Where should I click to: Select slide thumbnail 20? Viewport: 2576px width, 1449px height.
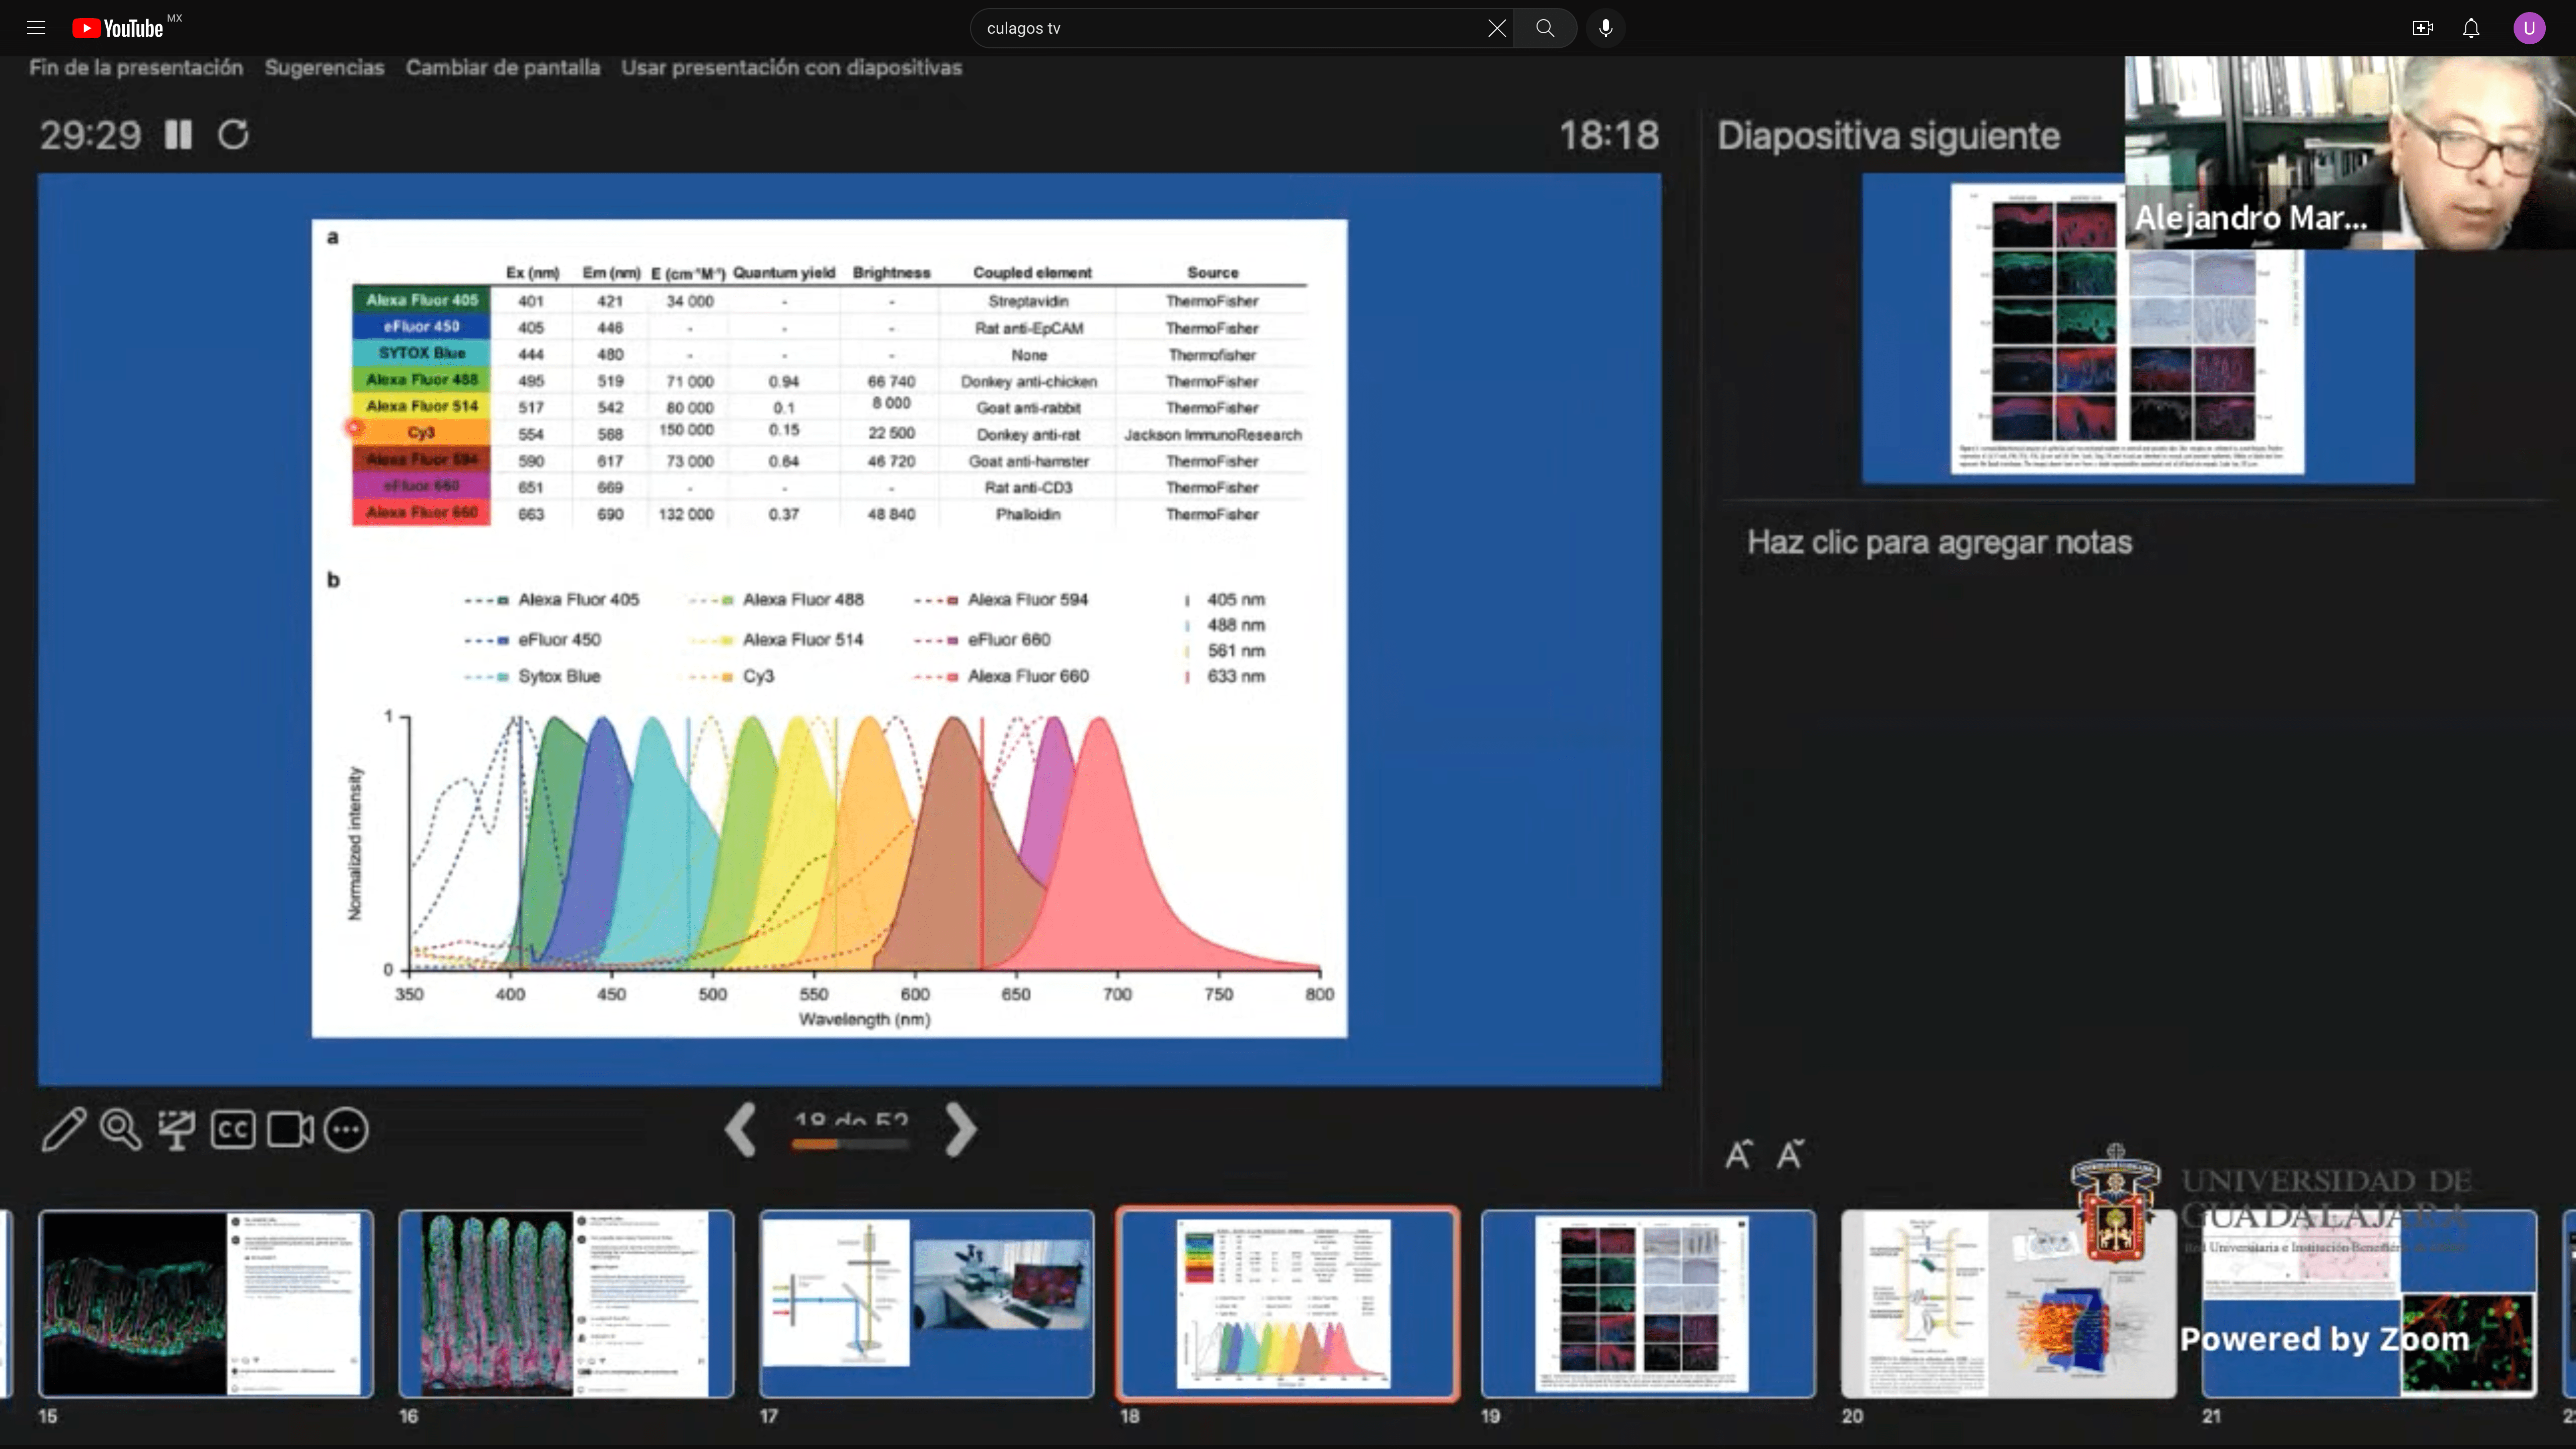pos(2008,1303)
